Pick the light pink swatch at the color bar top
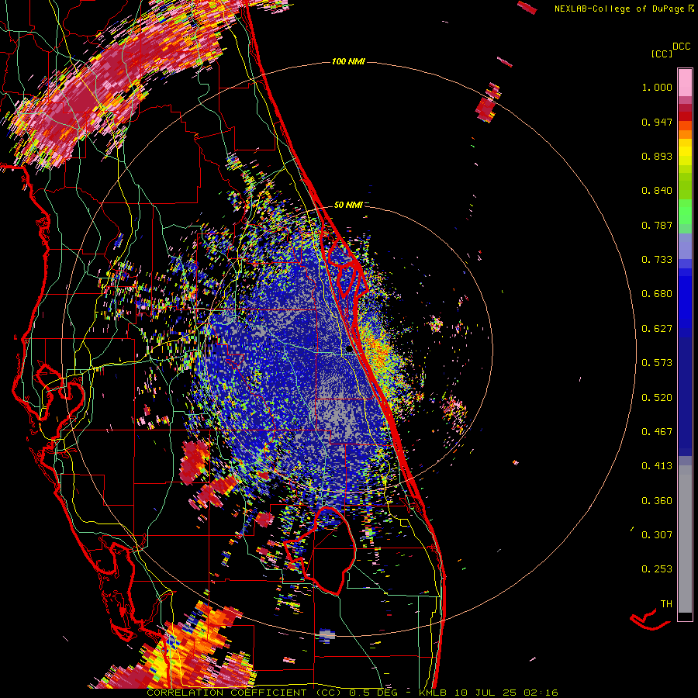 pos(685,82)
